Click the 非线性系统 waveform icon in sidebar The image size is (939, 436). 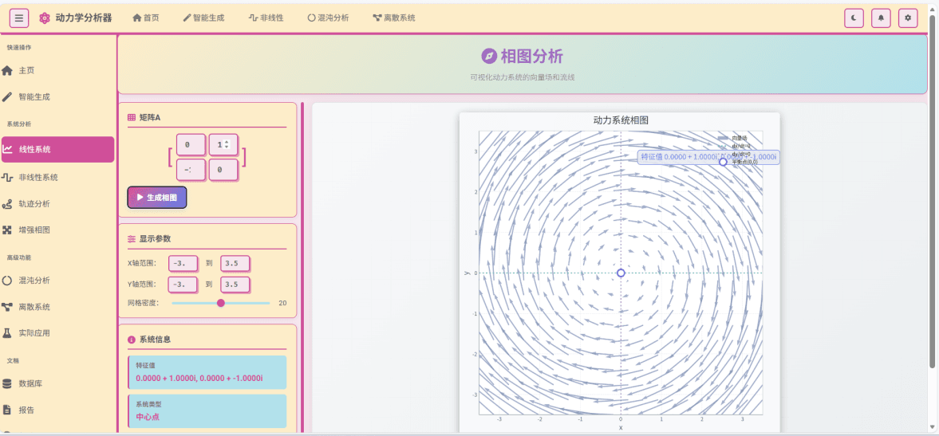pos(7,178)
